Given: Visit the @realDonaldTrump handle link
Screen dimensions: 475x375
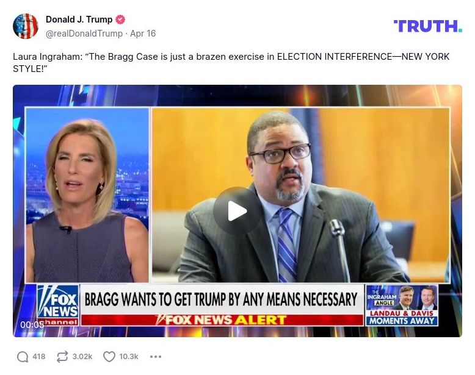Looking at the screenshot, I should point(84,34).
